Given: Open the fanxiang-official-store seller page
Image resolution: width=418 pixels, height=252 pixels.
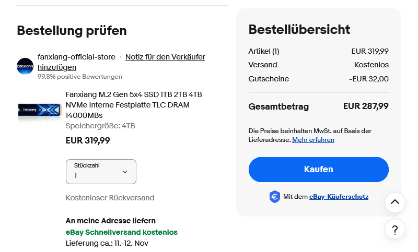Looking at the screenshot, I should tap(76, 56).
